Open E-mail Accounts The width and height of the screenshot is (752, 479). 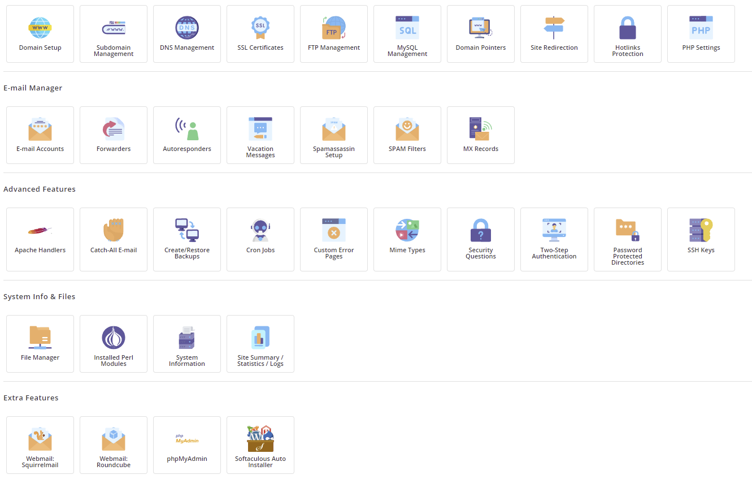point(40,135)
